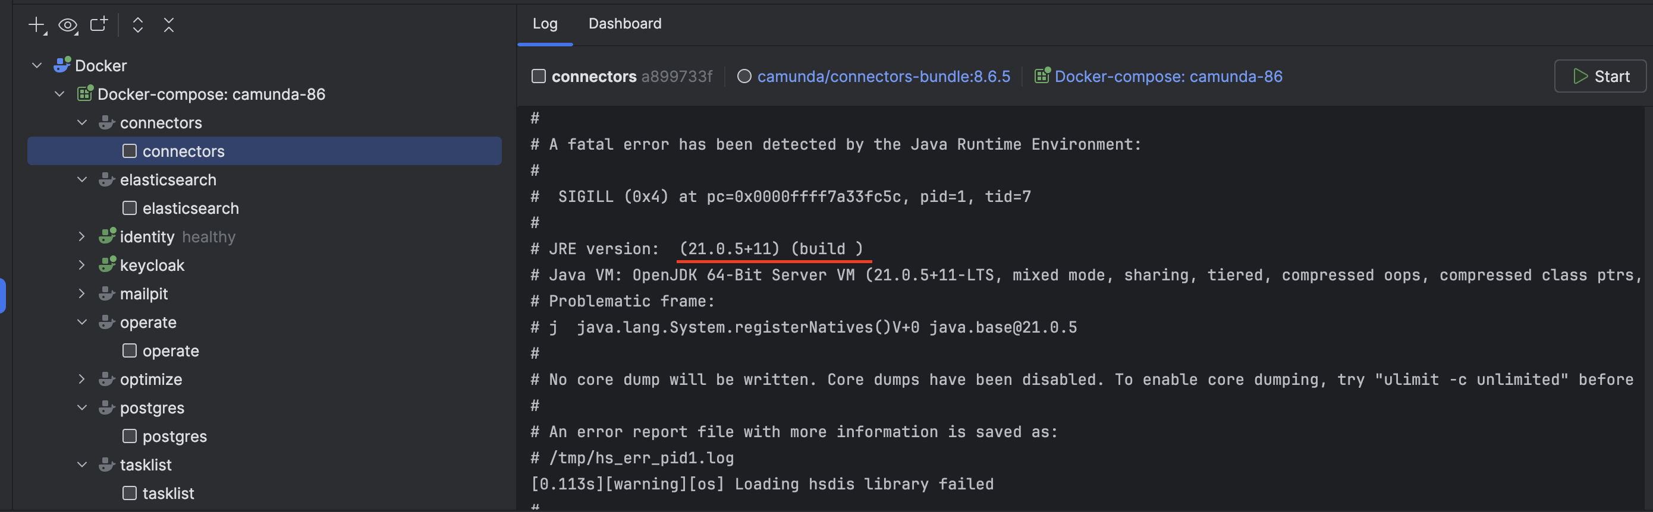Start the connectors container
Screen dimensions: 1653x512
pos(1601,76)
